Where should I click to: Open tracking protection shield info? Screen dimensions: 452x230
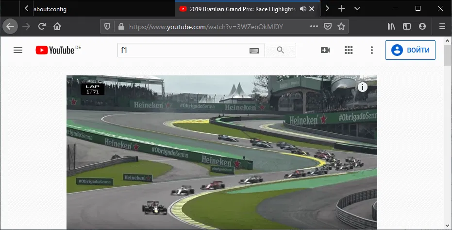[107, 27]
